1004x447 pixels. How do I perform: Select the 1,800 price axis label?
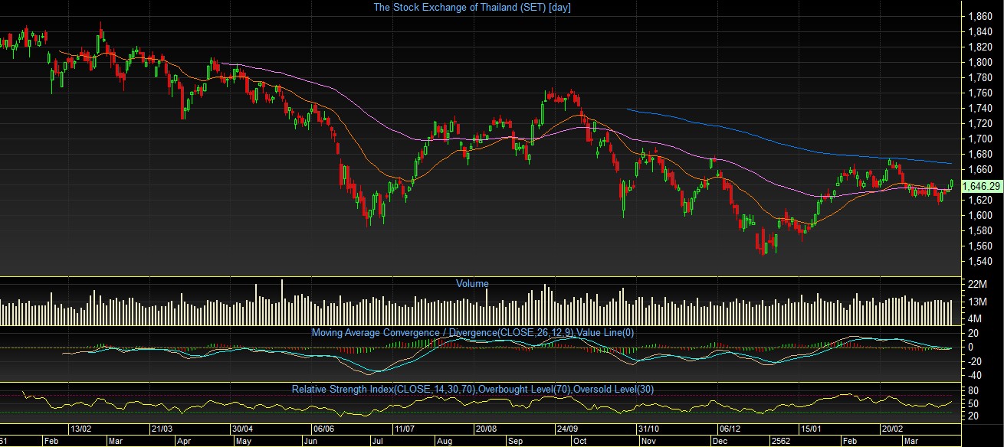(980, 62)
